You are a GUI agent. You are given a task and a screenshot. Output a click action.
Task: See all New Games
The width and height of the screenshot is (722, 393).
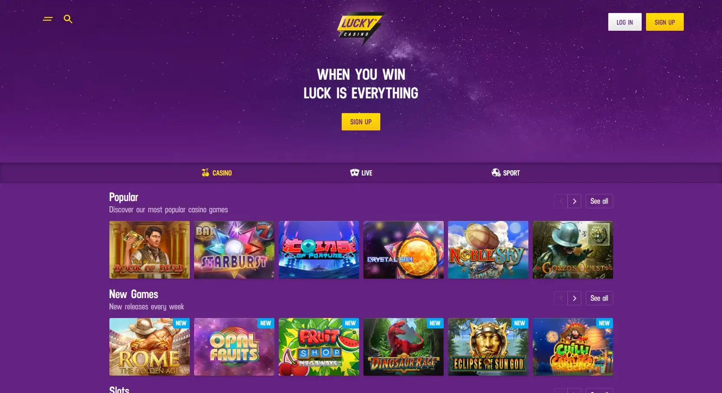599,298
